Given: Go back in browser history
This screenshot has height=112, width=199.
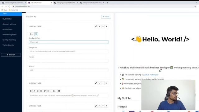Looking at the screenshot, I should [x=2, y=7].
